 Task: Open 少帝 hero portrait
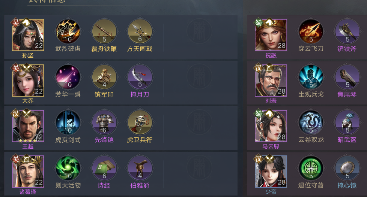271,171
